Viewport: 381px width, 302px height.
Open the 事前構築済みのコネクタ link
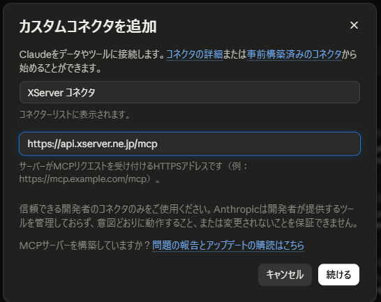pyautogui.click(x=294, y=54)
